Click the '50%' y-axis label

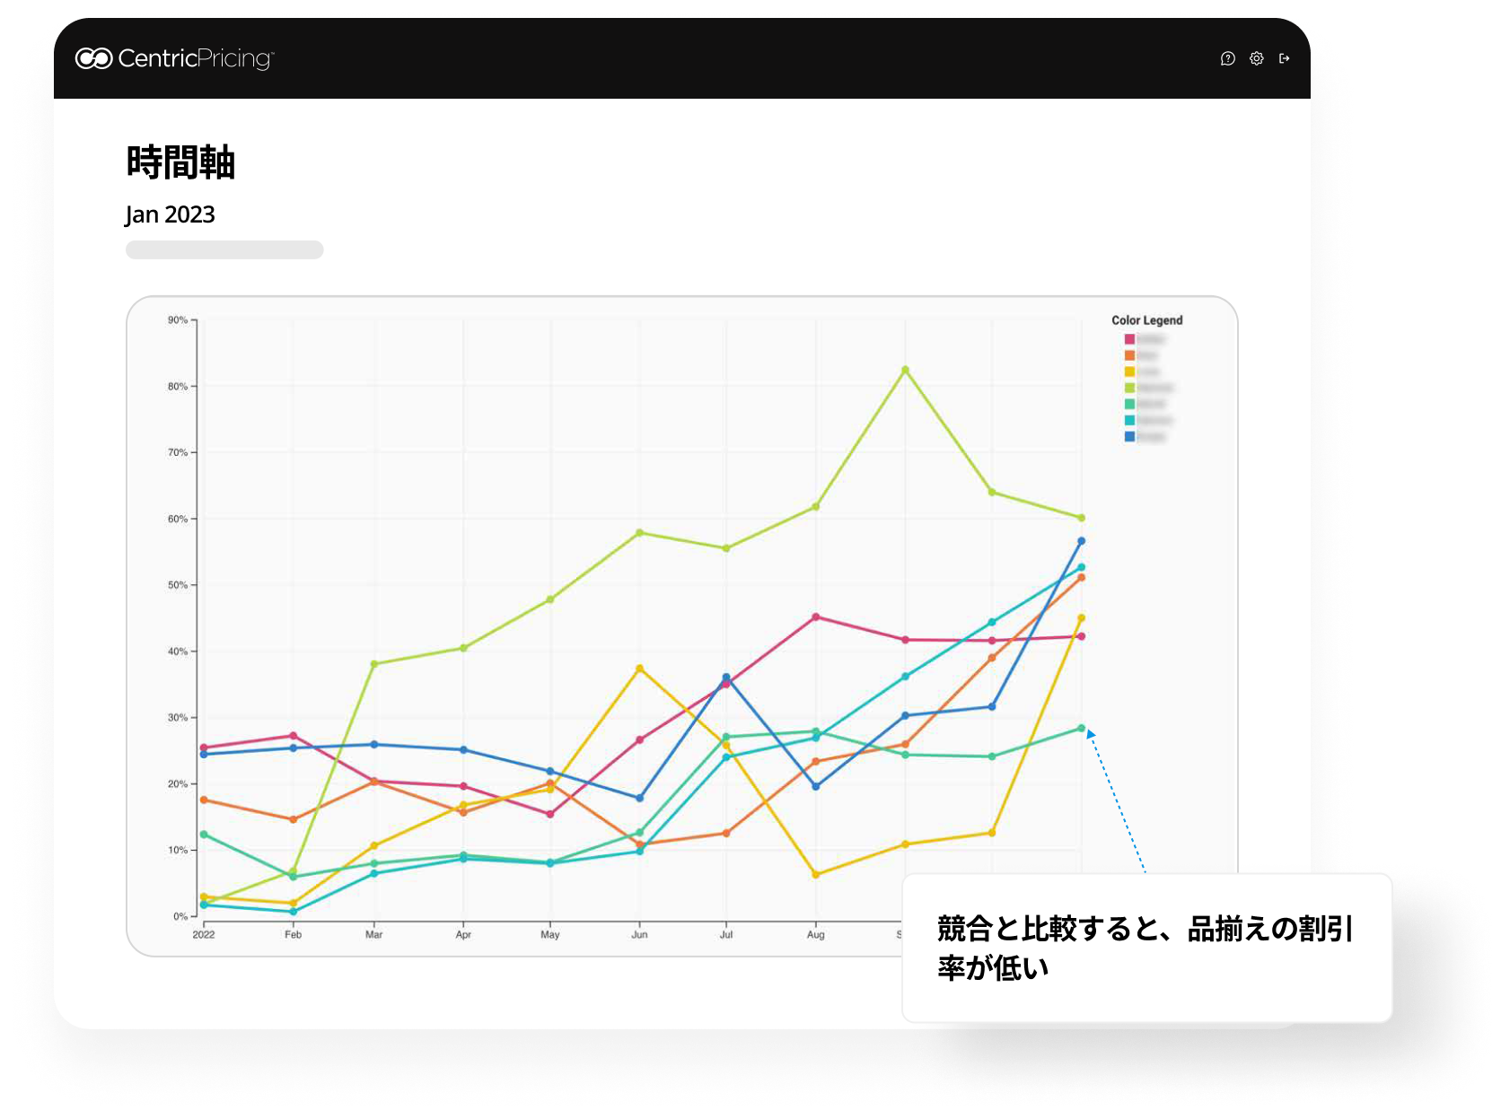[x=178, y=585]
